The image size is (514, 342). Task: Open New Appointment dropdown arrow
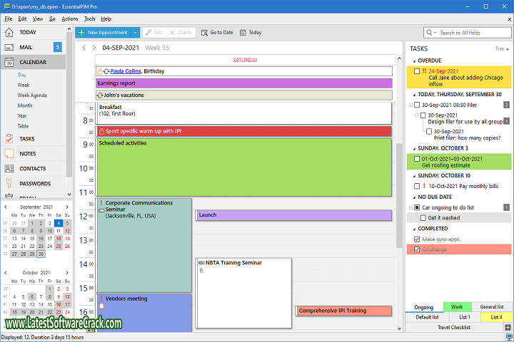136,33
